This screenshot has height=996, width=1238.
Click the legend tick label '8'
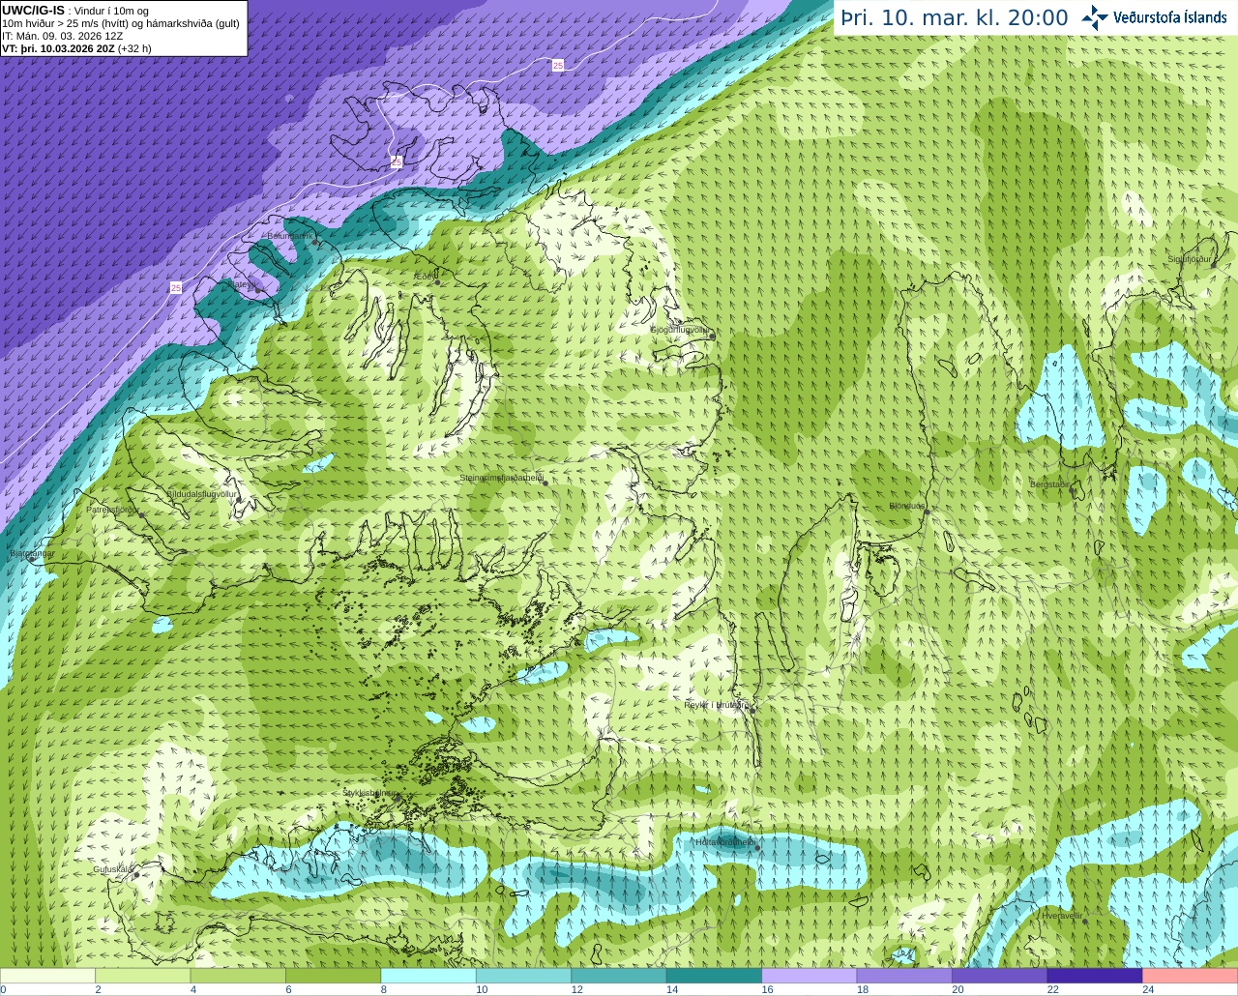[x=384, y=989]
